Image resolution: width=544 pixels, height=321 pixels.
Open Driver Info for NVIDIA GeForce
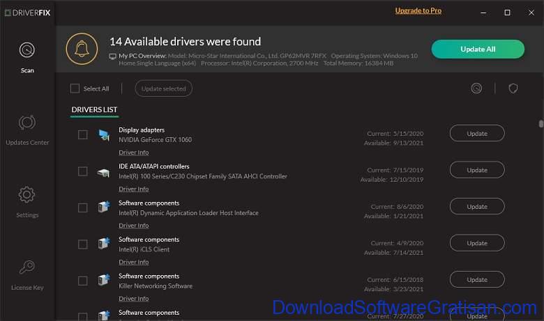pyautogui.click(x=134, y=152)
